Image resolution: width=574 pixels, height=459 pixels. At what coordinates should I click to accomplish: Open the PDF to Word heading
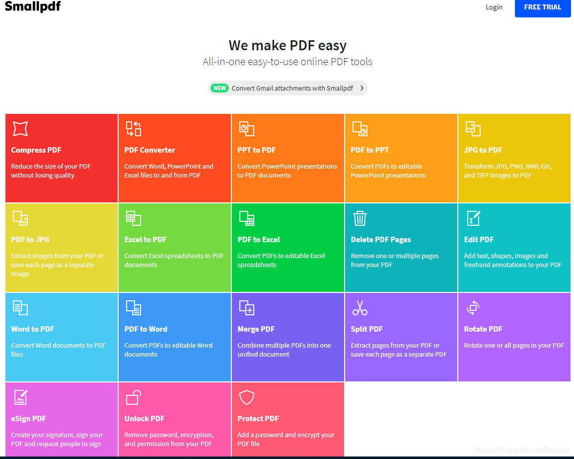[145, 329]
